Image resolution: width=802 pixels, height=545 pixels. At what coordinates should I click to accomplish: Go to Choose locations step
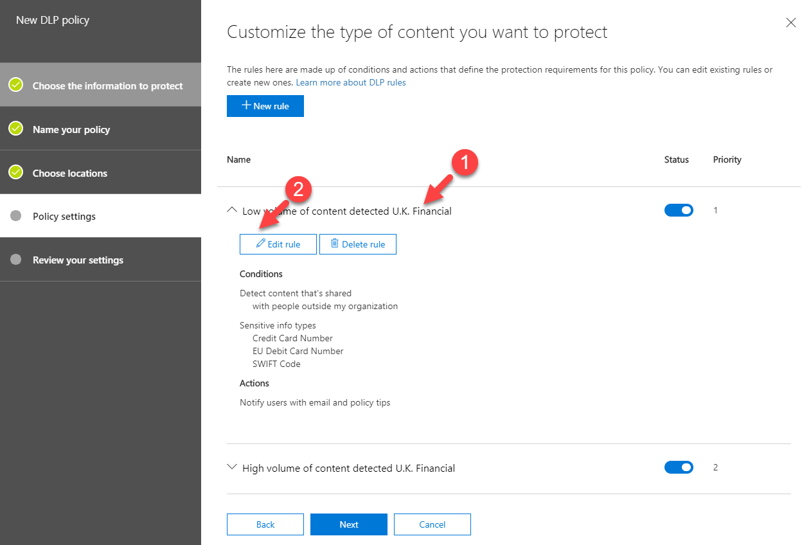tap(100, 172)
